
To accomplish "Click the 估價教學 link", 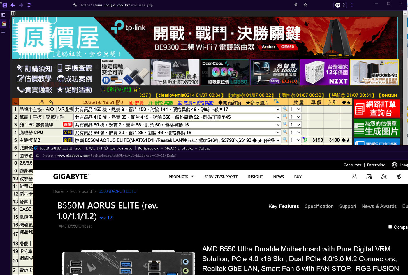I will click(34, 79).
